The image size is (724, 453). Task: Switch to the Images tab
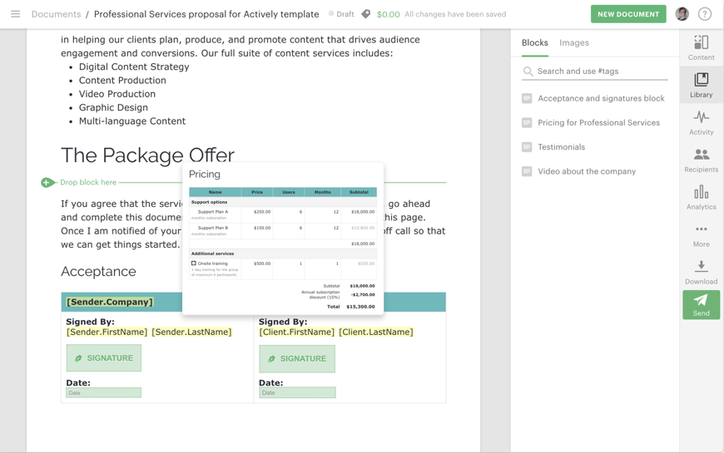(573, 42)
